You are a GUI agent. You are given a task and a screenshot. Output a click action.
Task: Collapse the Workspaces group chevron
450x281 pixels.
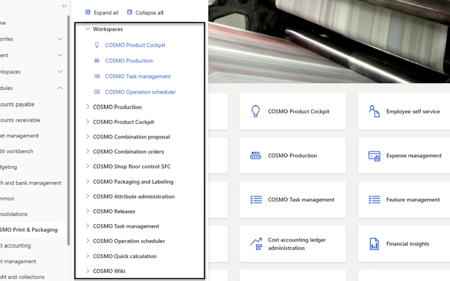point(87,29)
